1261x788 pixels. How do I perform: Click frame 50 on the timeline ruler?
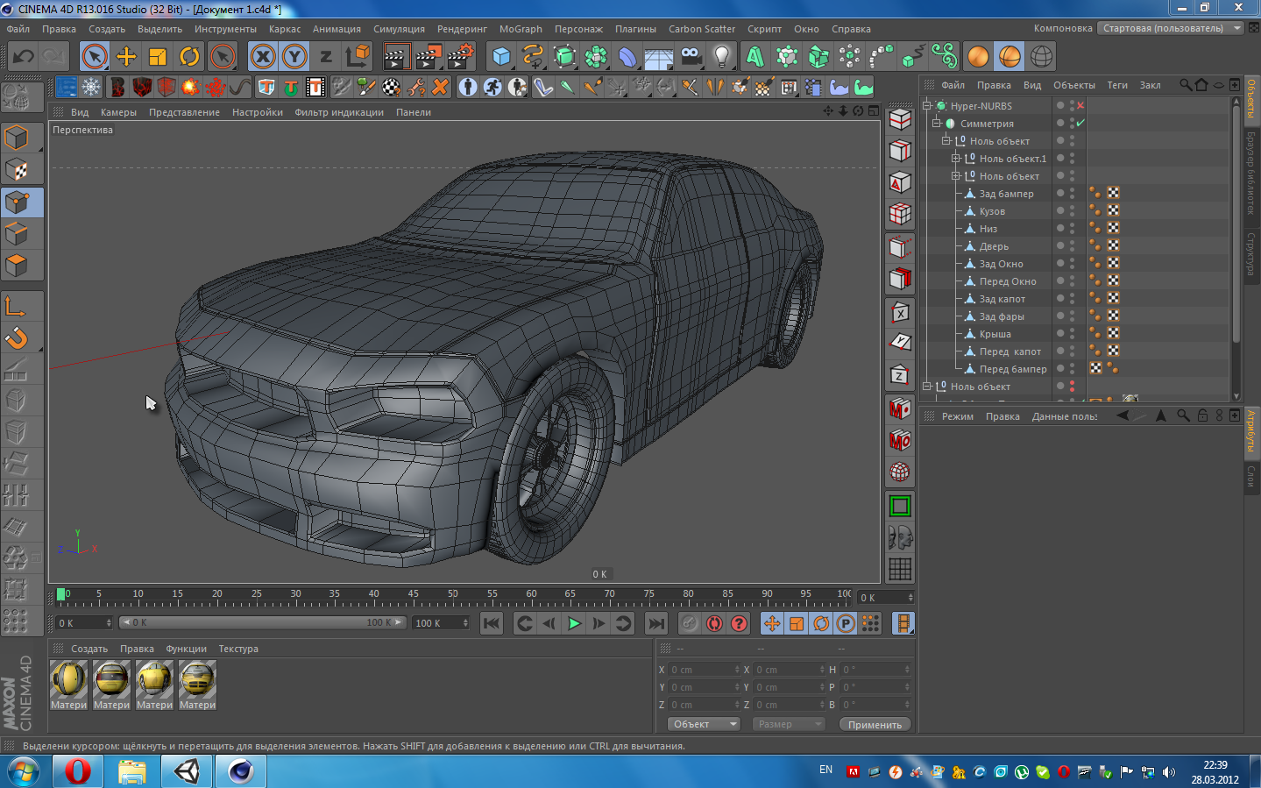point(453,600)
